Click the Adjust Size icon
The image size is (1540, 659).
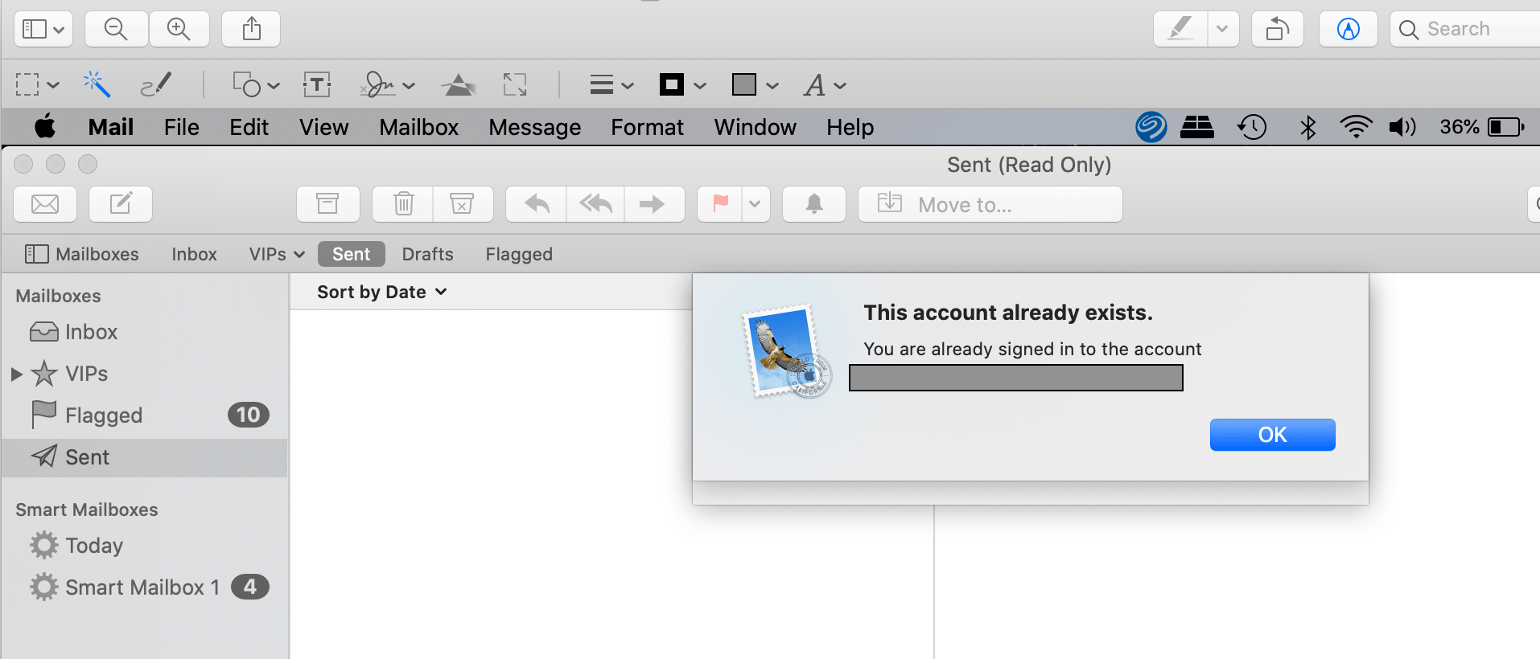coord(515,84)
